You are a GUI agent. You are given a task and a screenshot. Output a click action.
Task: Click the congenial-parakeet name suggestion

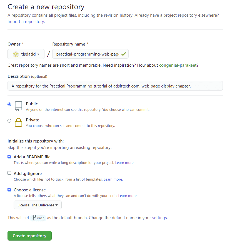coord(178,65)
